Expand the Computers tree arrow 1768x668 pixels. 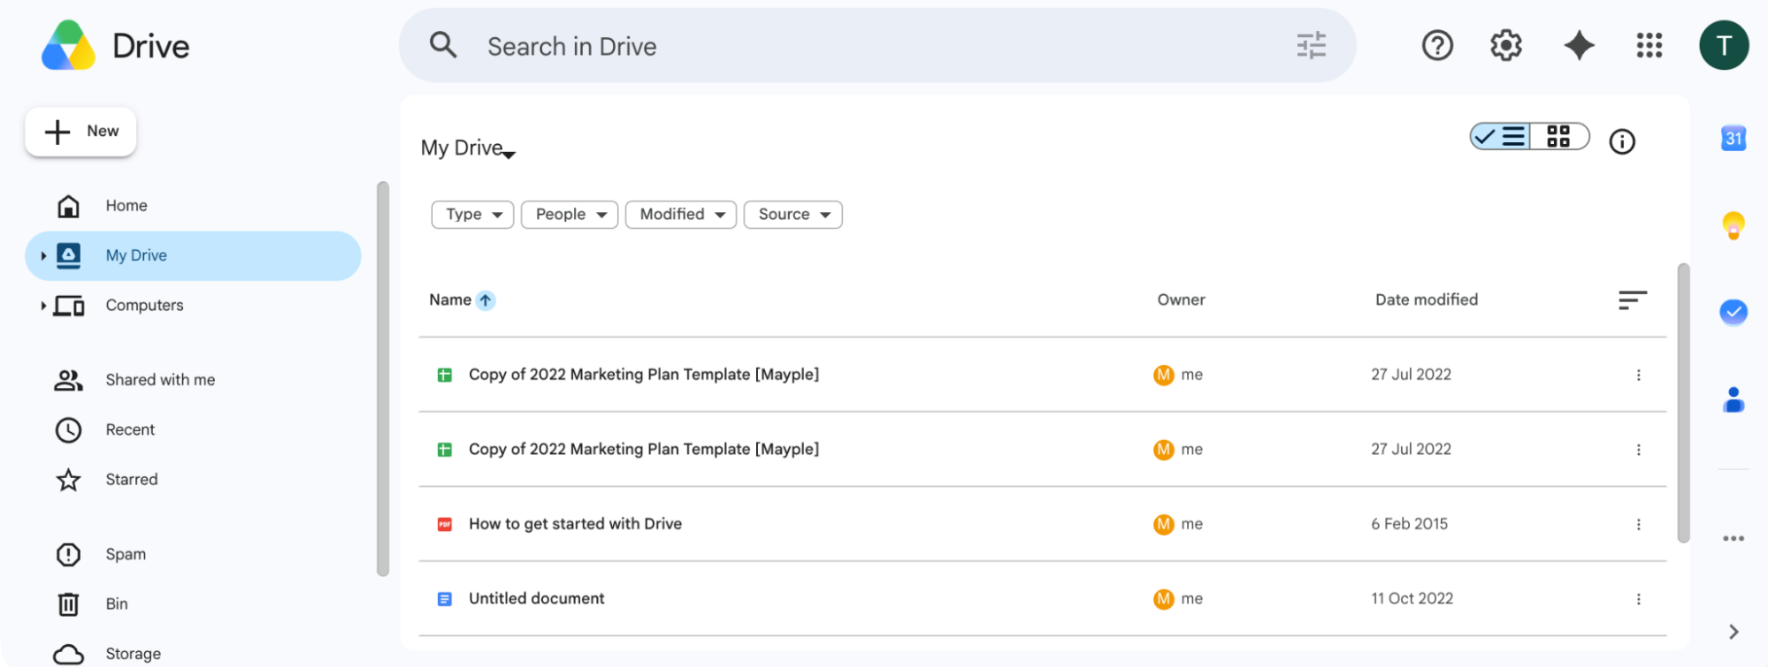pos(43,306)
